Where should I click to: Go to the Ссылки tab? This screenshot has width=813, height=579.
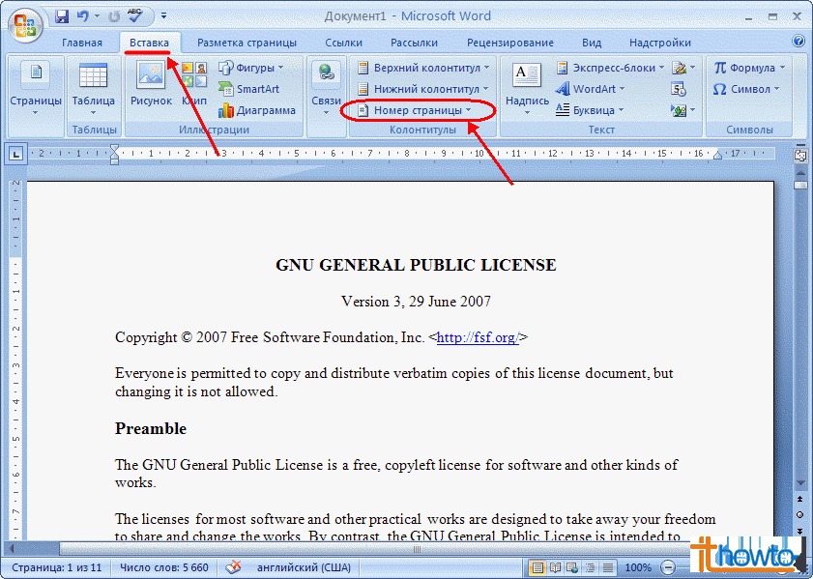[x=343, y=43]
